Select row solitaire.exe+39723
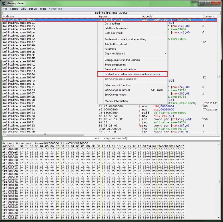This screenshot has height=222, width=223. 110,113
